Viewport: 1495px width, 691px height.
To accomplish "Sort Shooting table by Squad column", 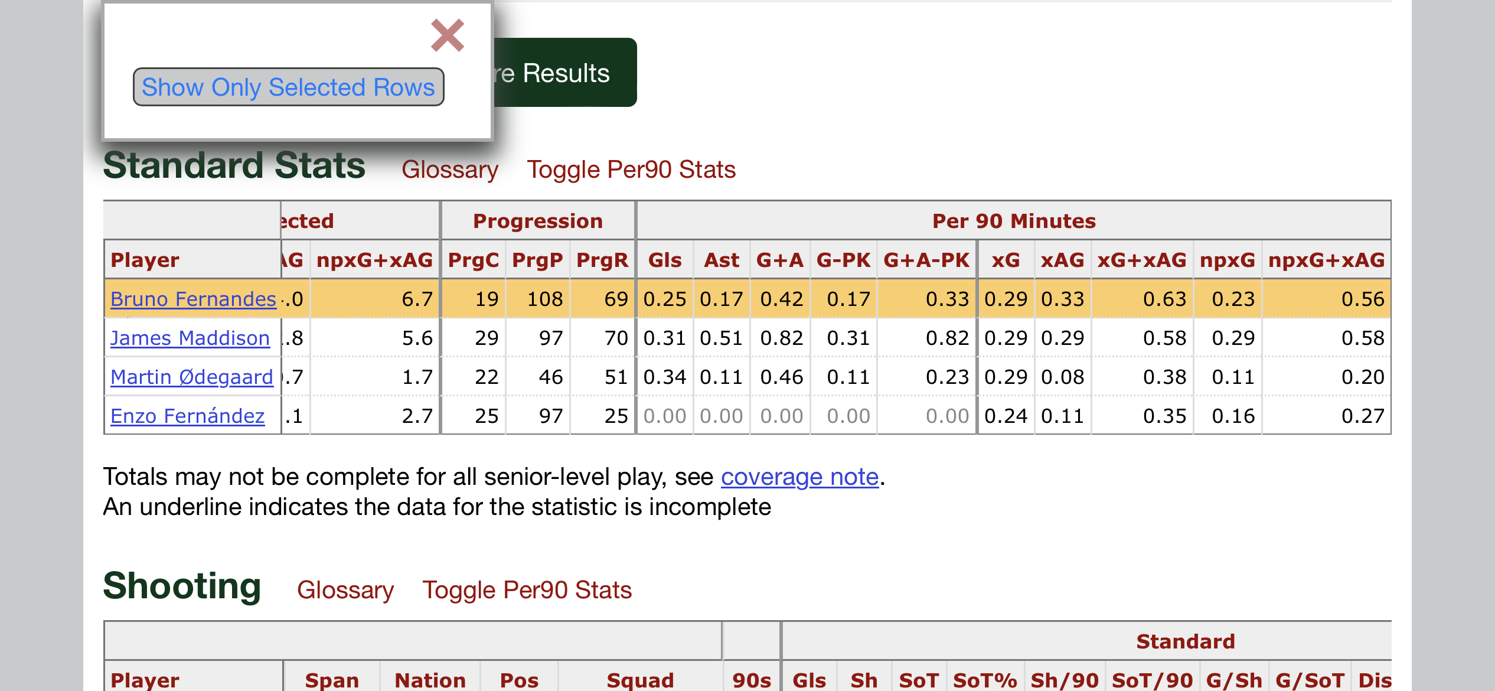I will tap(640, 680).
